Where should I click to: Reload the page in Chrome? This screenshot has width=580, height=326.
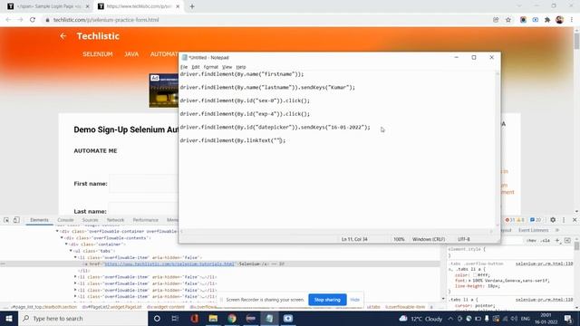pyautogui.click(x=33, y=20)
